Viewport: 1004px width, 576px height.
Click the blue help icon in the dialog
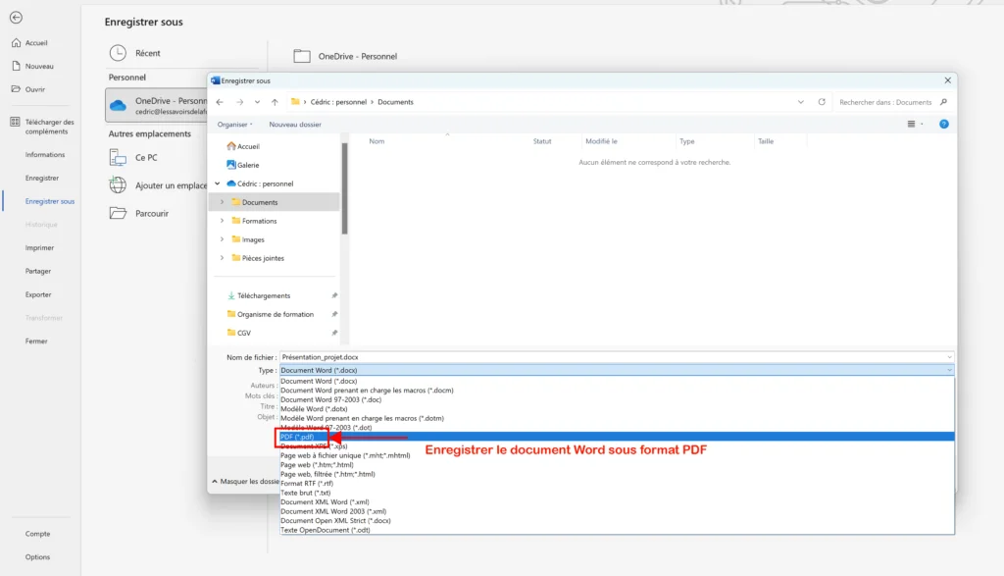point(943,124)
